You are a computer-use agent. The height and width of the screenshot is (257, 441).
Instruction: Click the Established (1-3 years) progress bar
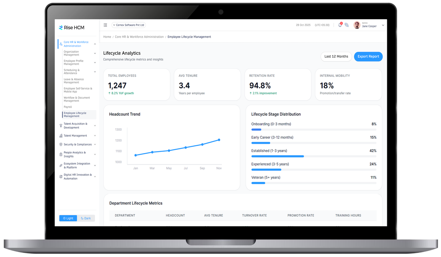pos(314,156)
